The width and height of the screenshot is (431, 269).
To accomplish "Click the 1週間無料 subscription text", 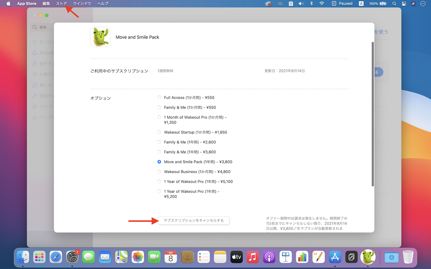I will [165, 71].
